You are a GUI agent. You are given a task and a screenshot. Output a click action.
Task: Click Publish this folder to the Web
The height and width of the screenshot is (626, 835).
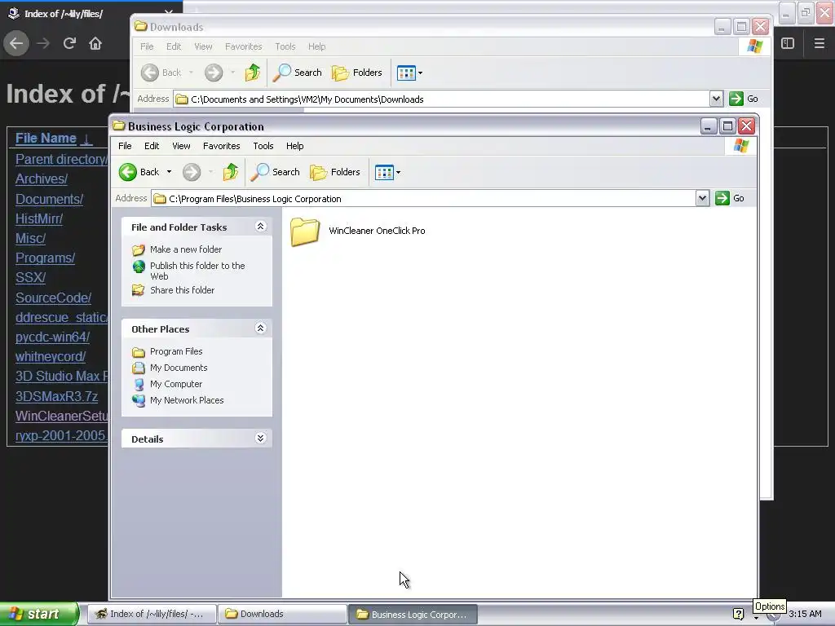(x=197, y=271)
